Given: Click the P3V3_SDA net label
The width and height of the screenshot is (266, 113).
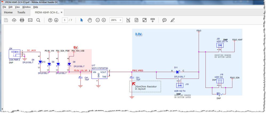Looking at the screenshot, I should (x=235, y=78).
